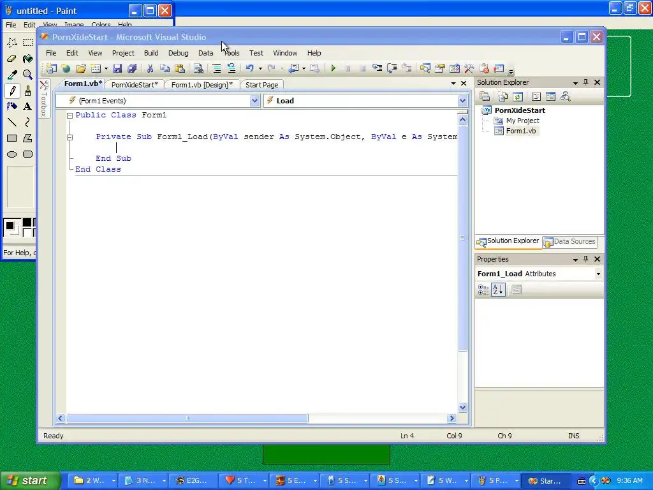Viewport: 653px width, 490px height.
Task: Select My Project in Solution Explorer
Action: point(523,121)
